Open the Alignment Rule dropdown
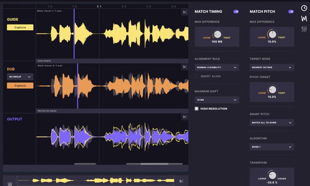 coord(217,67)
